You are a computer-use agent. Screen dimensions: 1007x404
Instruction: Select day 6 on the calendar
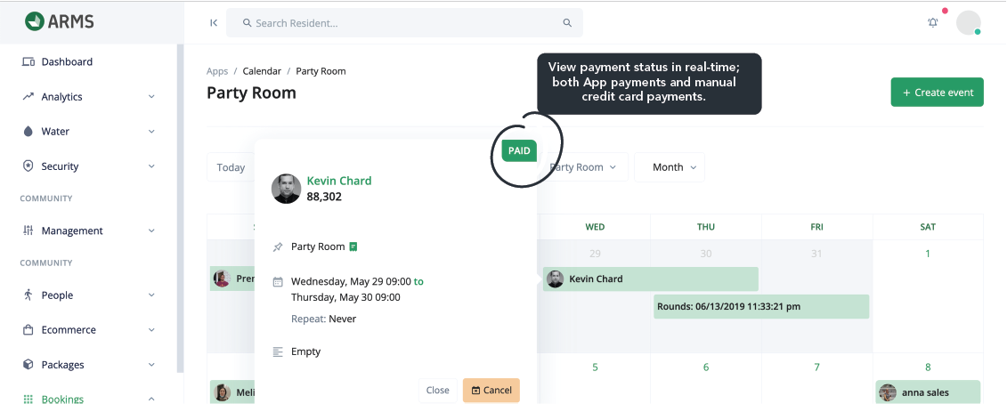tap(706, 367)
